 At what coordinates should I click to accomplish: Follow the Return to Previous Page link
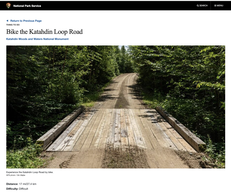26,21
